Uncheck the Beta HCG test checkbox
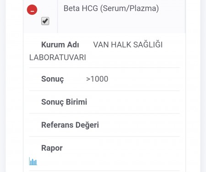The image size is (206, 172). [45, 21]
